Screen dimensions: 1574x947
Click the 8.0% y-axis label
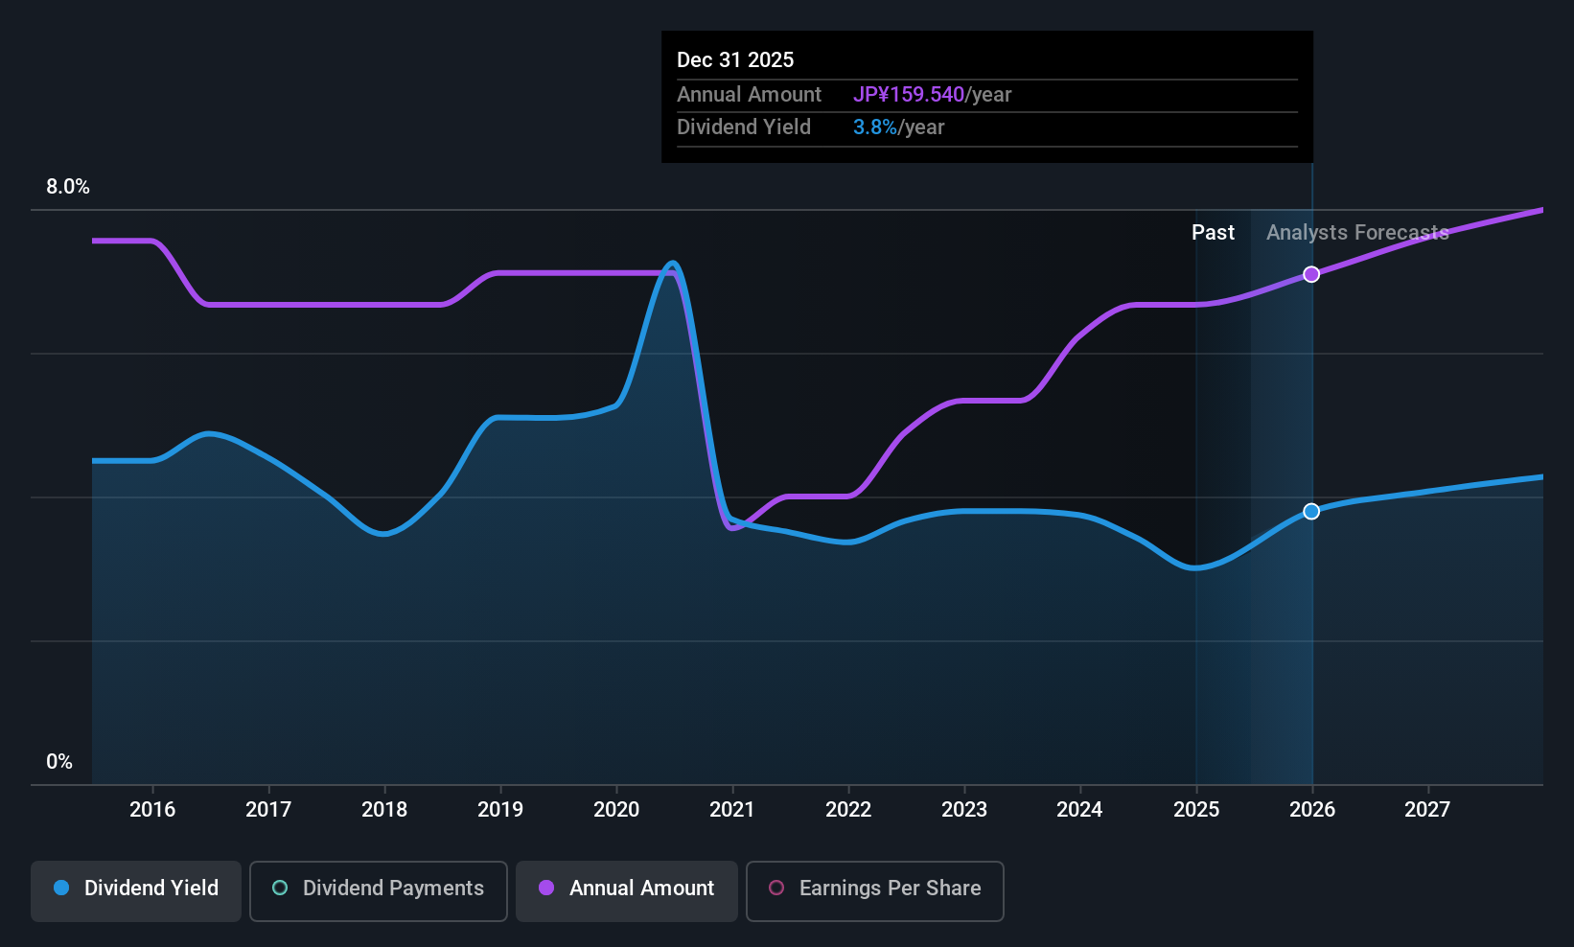(68, 186)
